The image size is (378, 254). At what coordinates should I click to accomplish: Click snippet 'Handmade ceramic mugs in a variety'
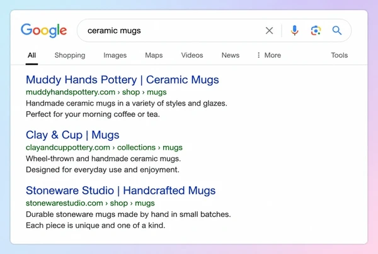pyautogui.click(x=91, y=104)
